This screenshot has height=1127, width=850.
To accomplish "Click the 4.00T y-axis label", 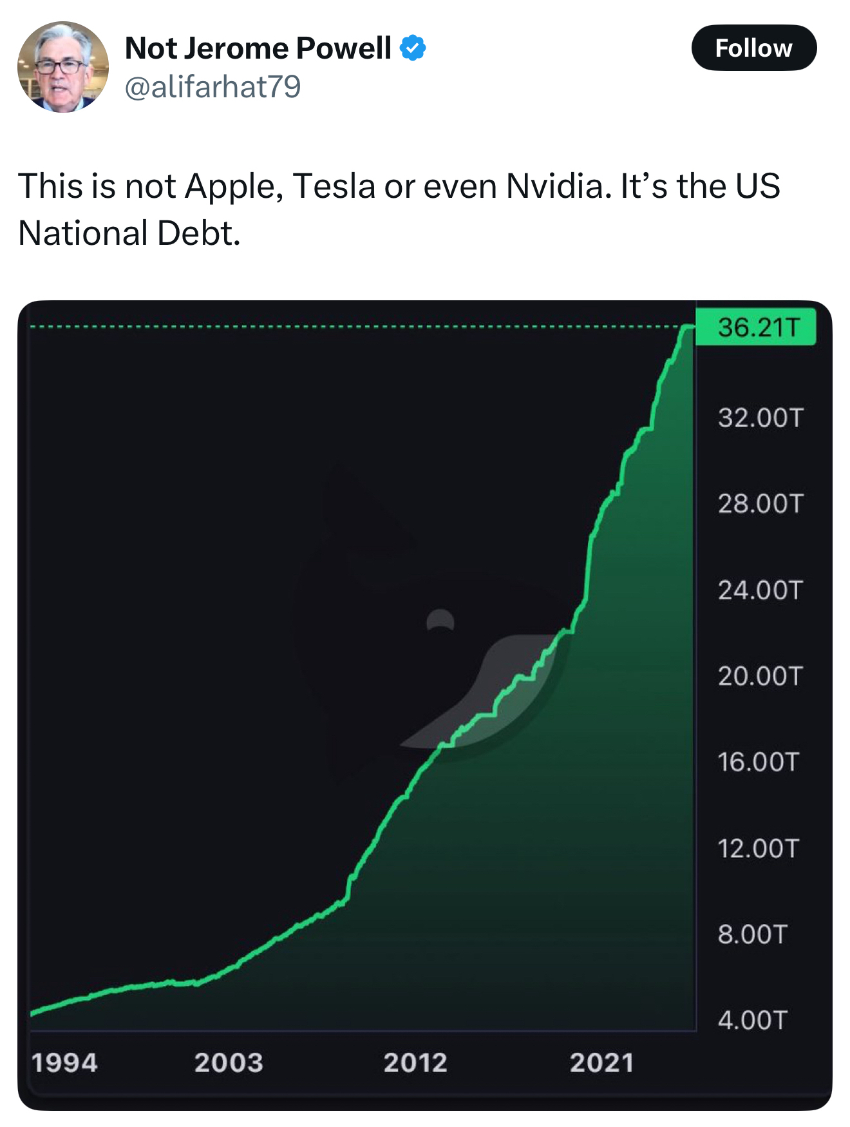I will (x=753, y=1020).
